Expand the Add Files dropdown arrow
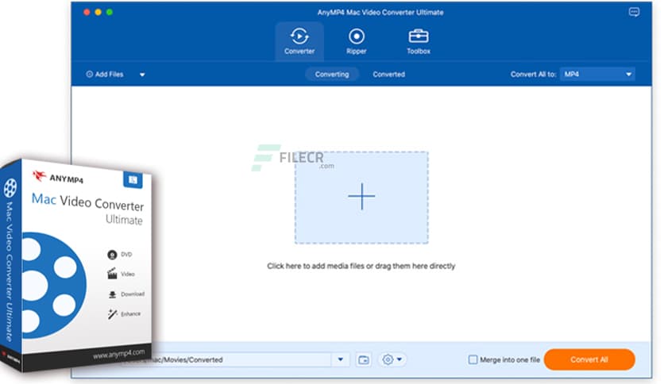 click(142, 75)
